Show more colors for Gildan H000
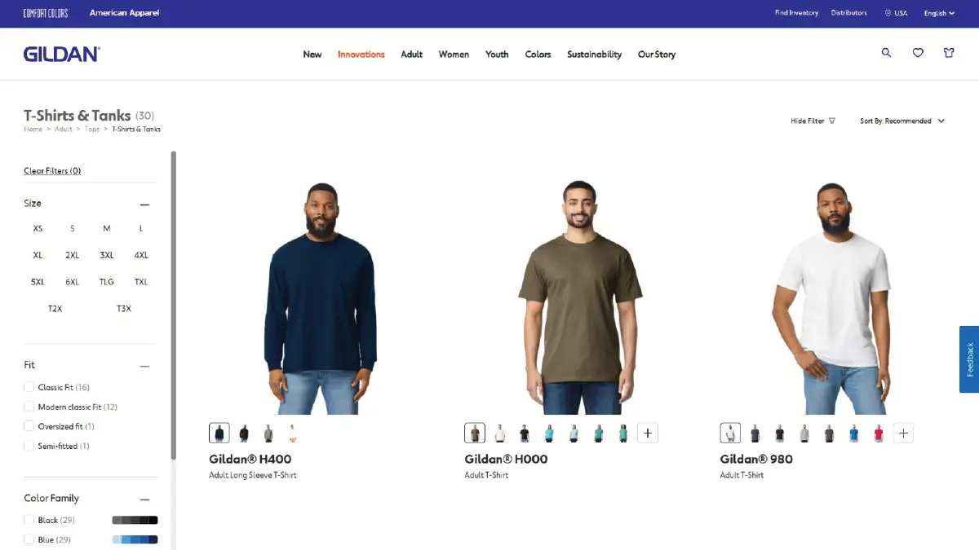The image size is (979, 550). 648,433
